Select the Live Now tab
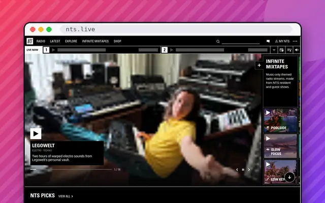This screenshot has height=203, width=325. (x=32, y=50)
